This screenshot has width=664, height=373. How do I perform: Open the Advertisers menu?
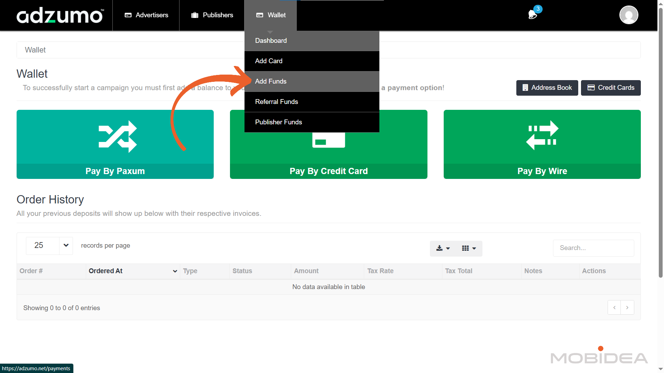click(146, 15)
